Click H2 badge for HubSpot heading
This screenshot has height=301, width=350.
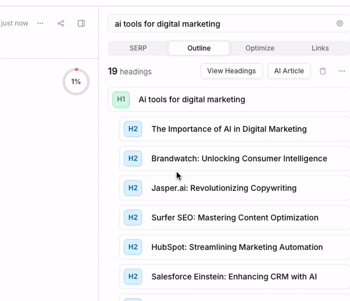133,247
